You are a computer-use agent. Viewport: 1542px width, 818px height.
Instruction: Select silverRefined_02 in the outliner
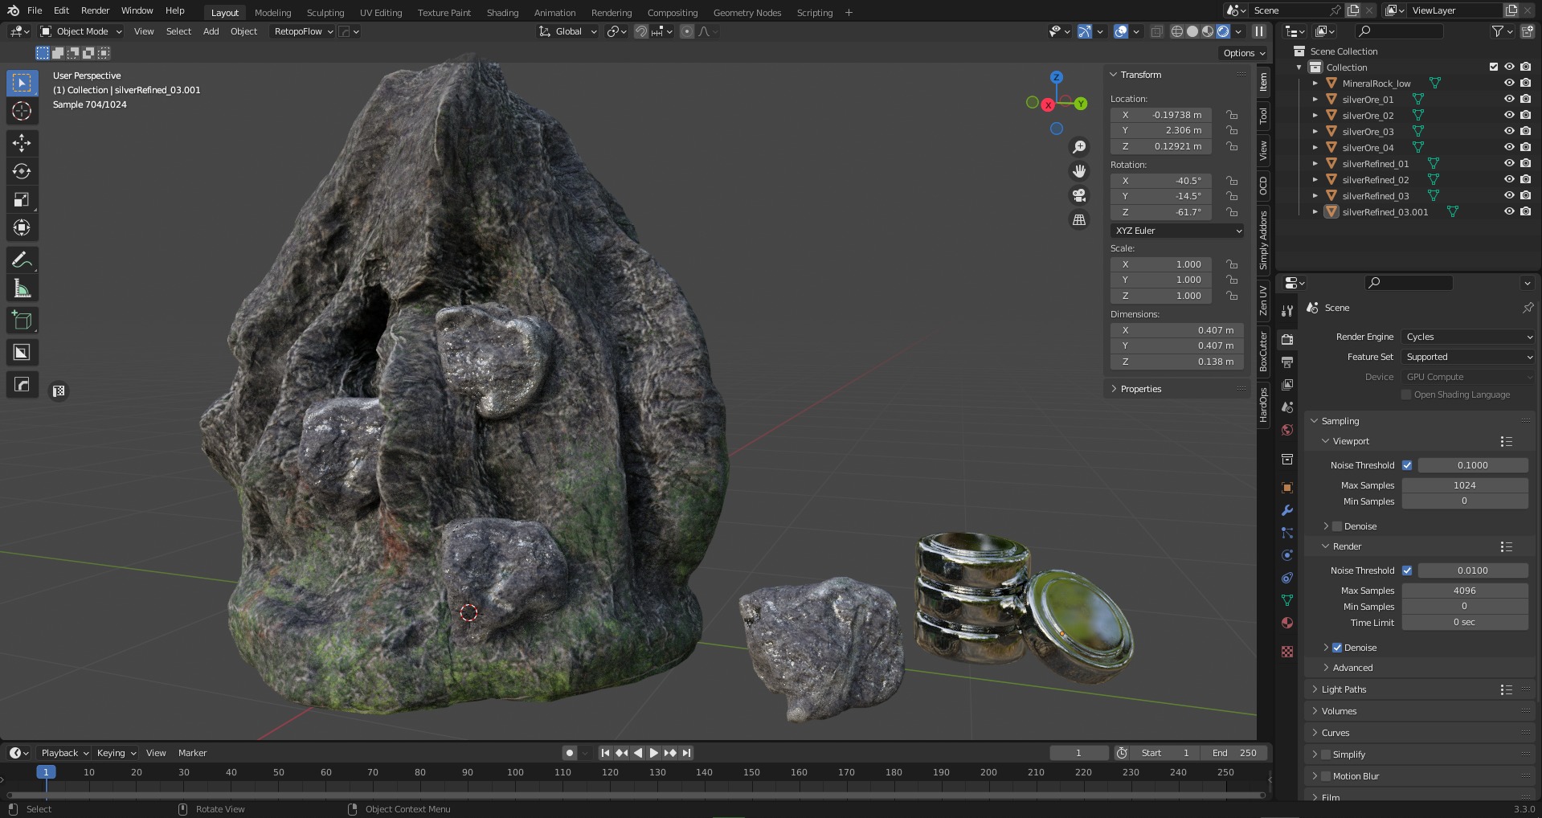click(x=1375, y=180)
